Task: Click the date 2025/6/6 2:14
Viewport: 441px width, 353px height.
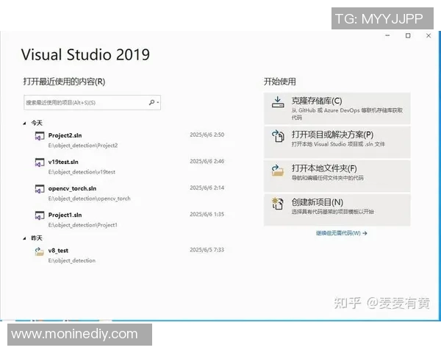Action: (207, 188)
